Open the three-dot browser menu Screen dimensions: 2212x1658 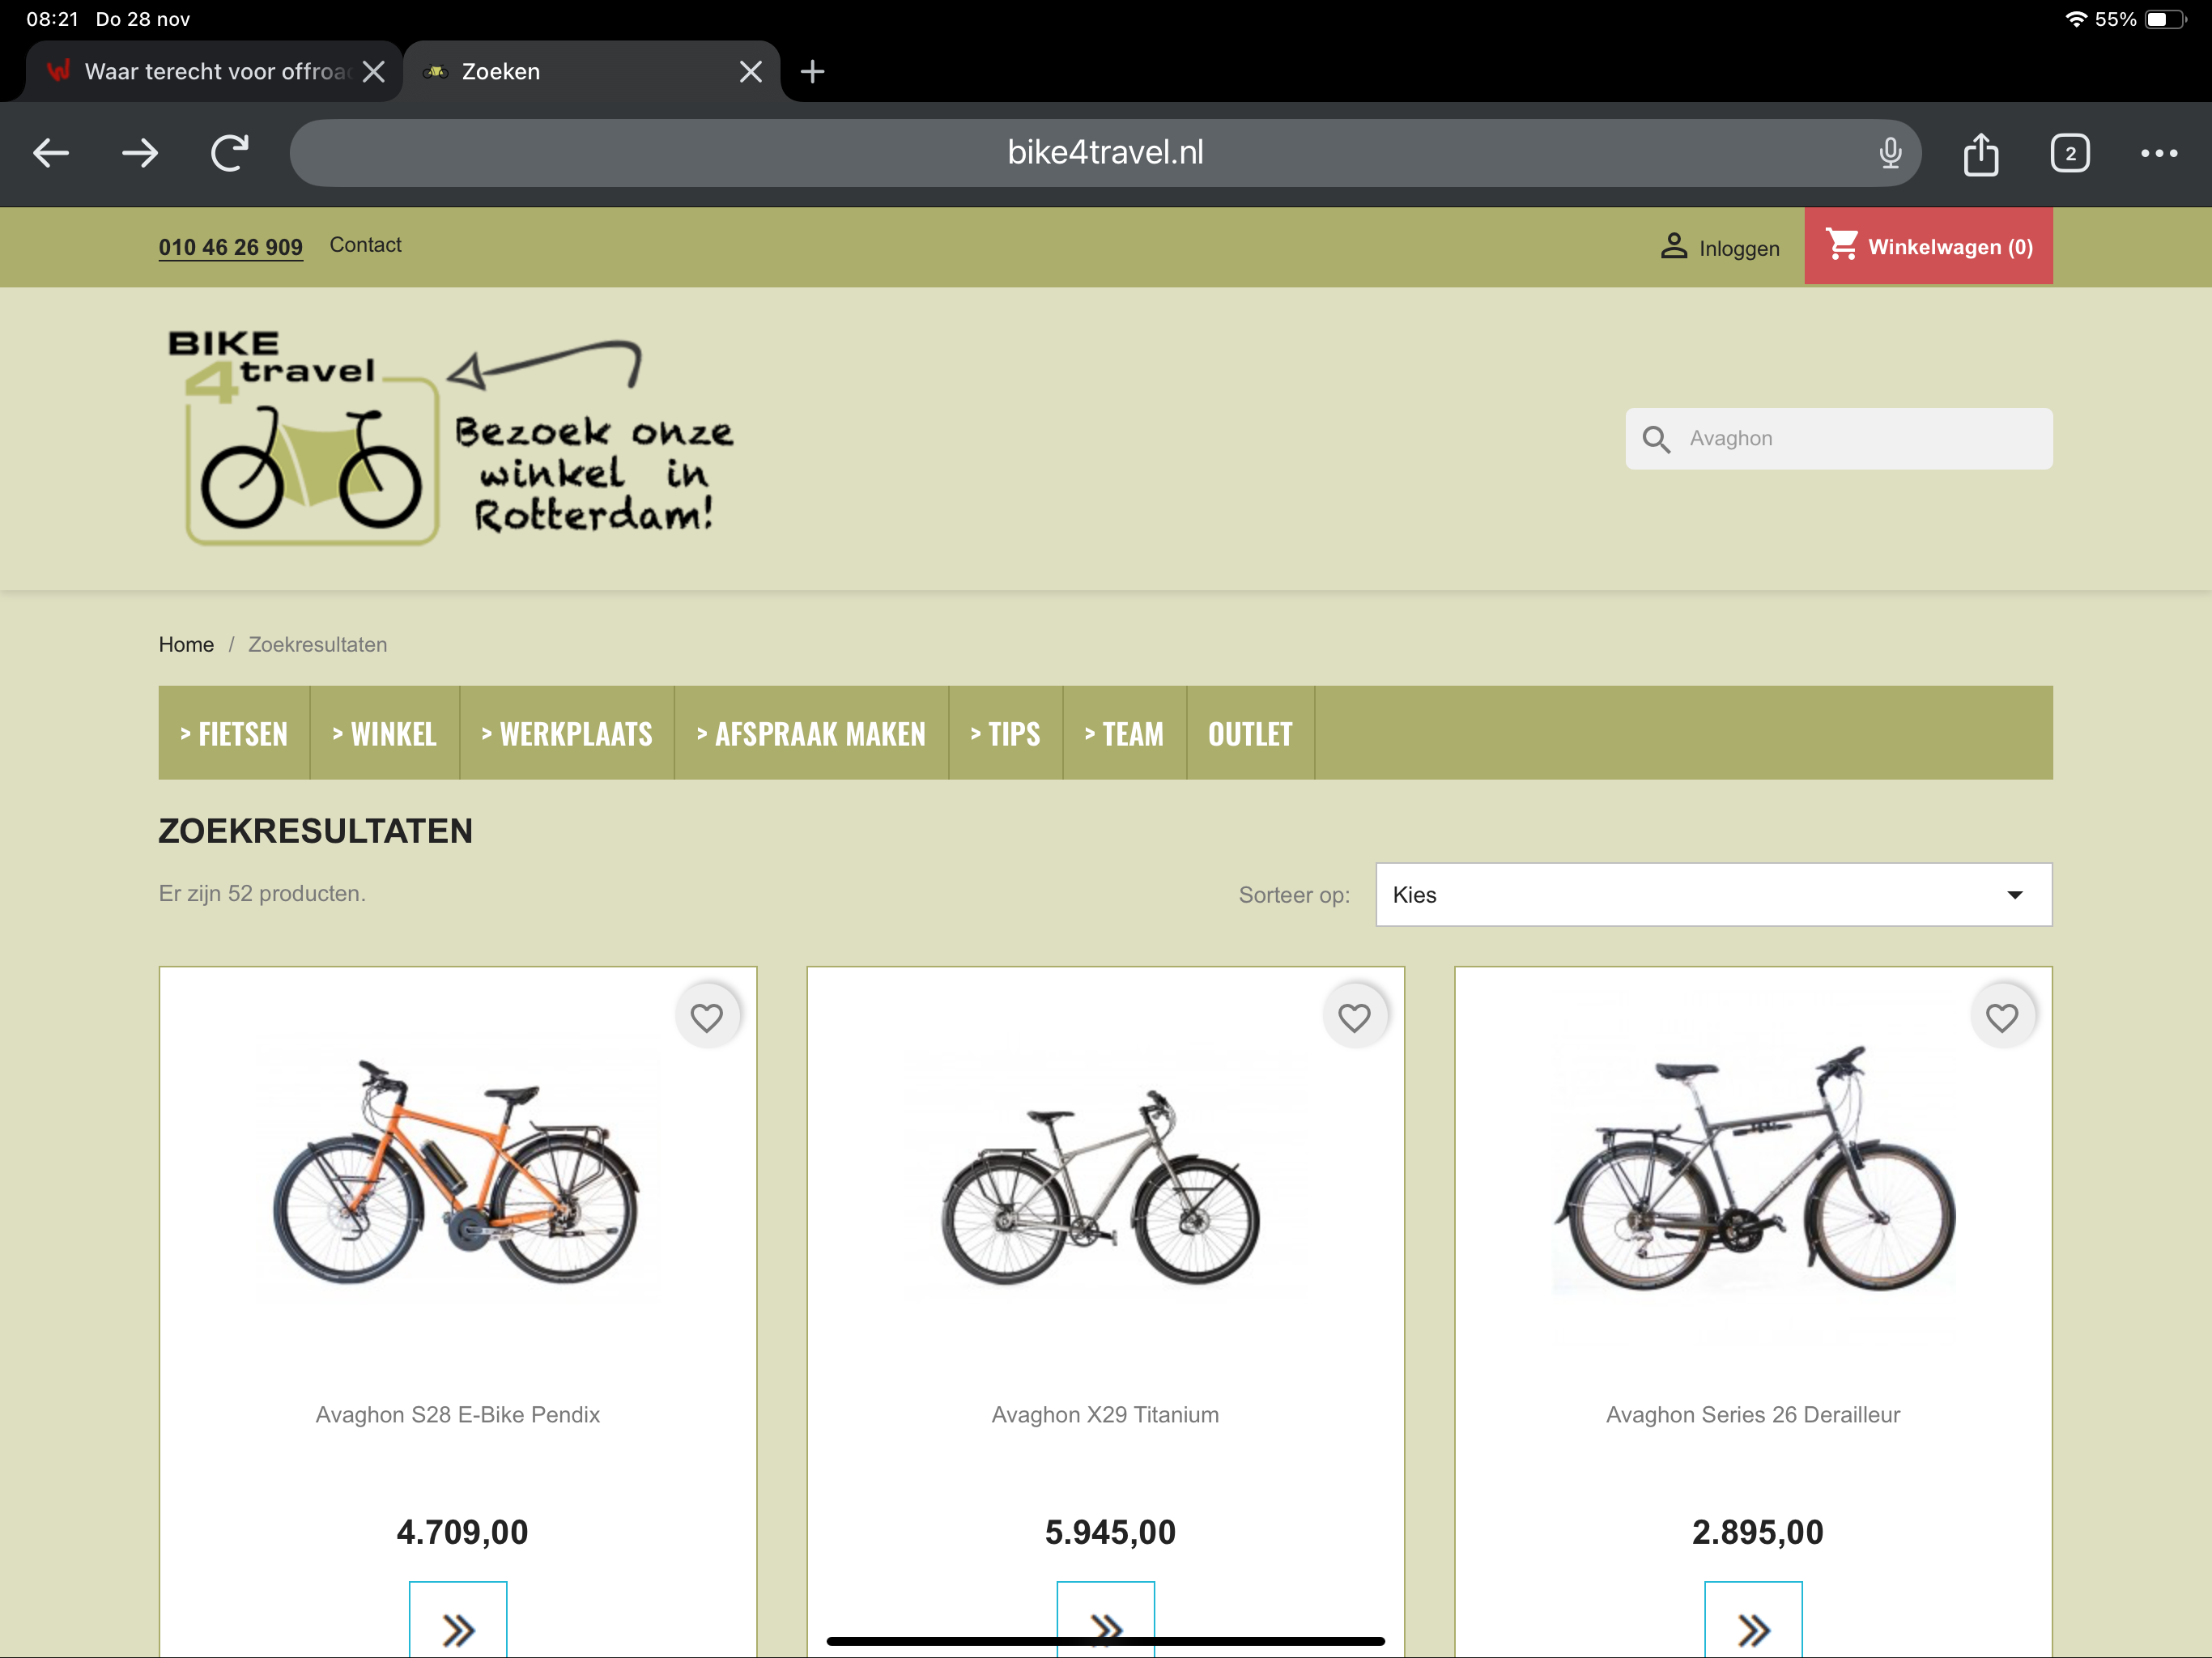(x=2158, y=153)
